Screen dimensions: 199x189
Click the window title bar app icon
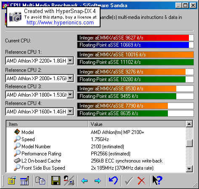pyautogui.click(x=5, y=5)
